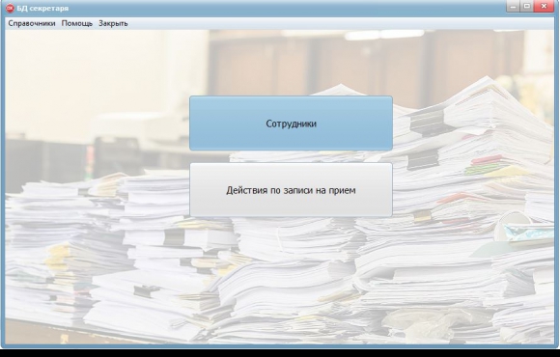Click the БД секретаря title text

click(42, 9)
